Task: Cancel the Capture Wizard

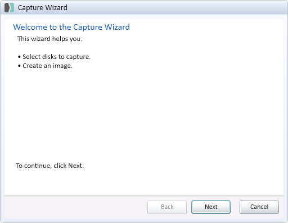Action: (259, 207)
